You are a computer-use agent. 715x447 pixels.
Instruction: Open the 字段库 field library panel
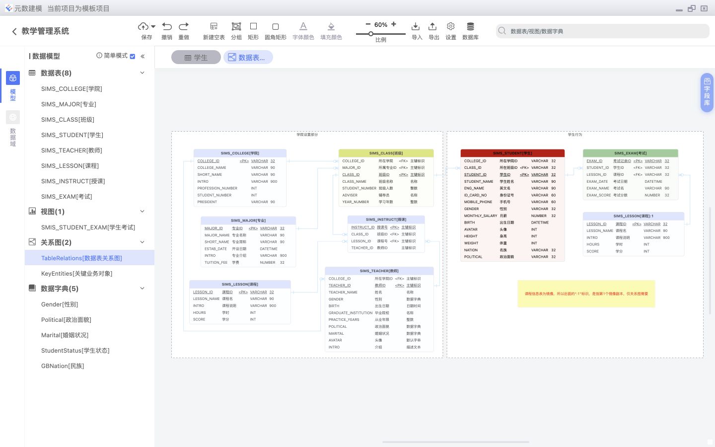707,92
